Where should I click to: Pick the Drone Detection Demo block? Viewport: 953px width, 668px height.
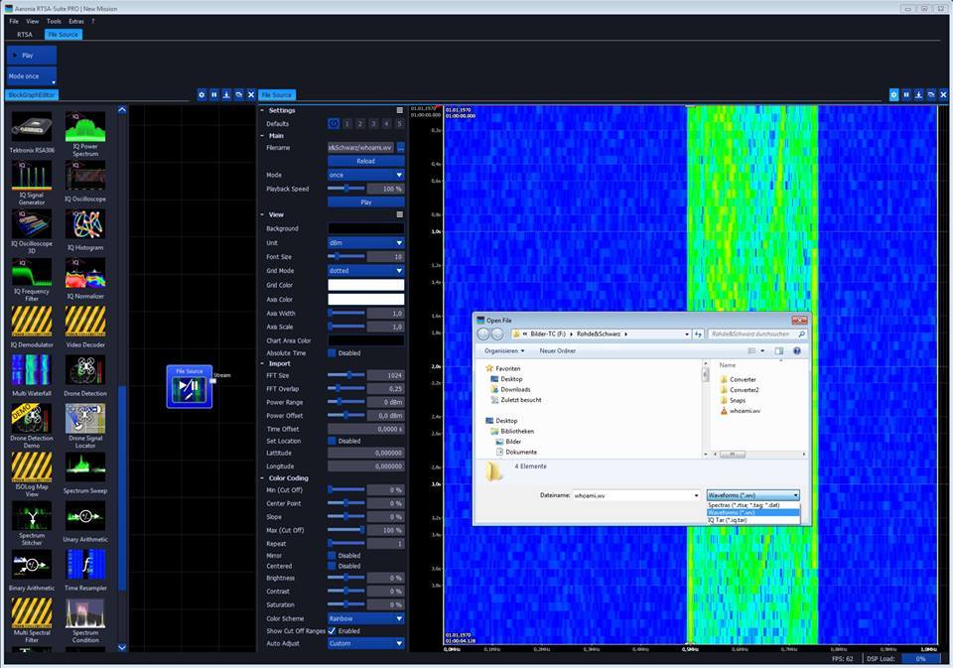tap(32, 426)
